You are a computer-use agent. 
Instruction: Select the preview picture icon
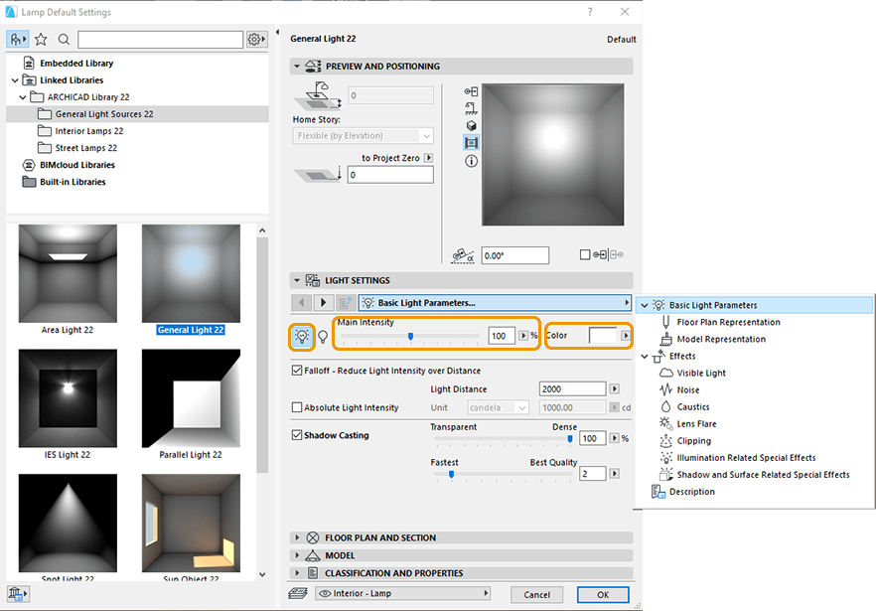click(471, 143)
